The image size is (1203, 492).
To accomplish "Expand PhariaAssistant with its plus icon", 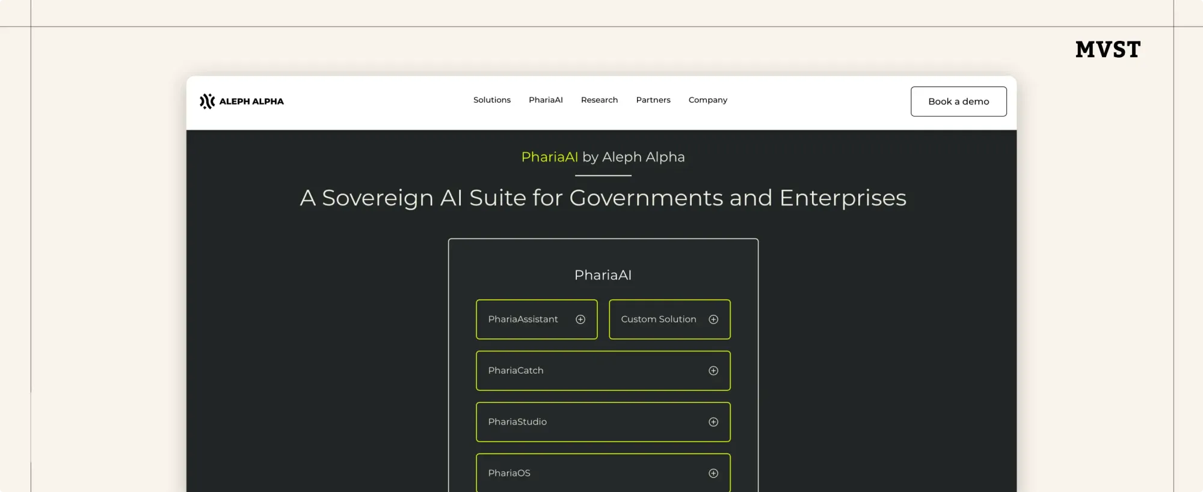I will click(580, 320).
